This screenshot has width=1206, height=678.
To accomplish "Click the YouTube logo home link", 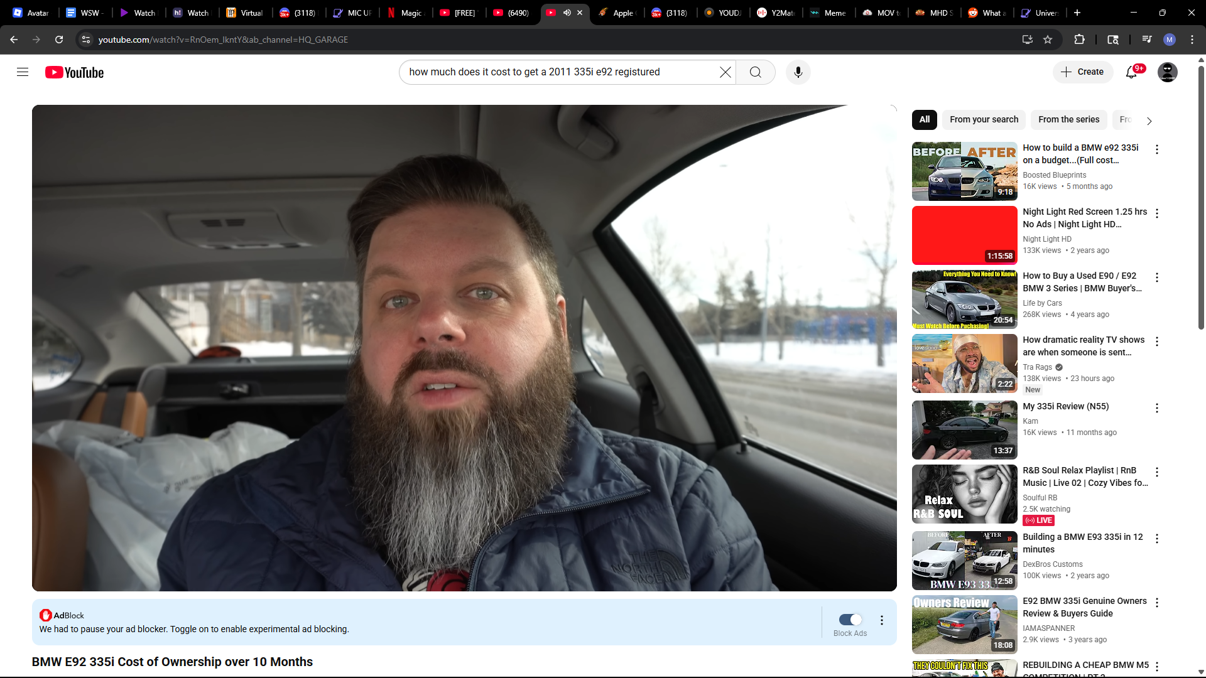I will (x=74, y=72).
